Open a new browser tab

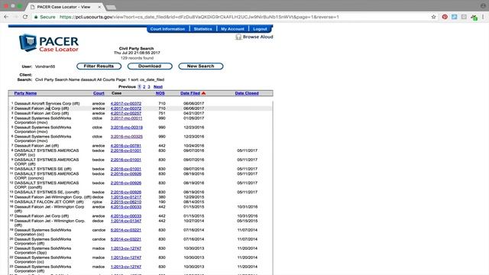[111, 7]
